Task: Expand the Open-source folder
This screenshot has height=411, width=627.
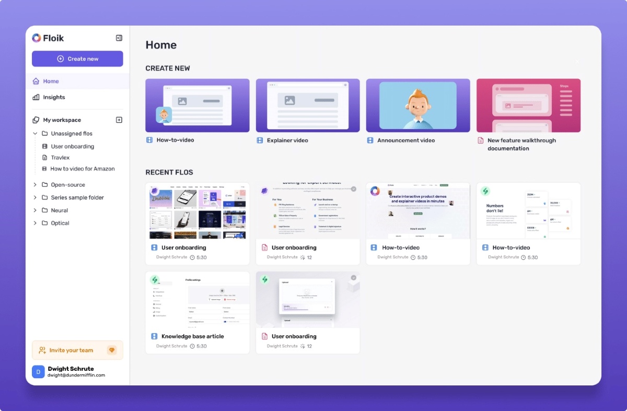Action: tap(36, 185)
